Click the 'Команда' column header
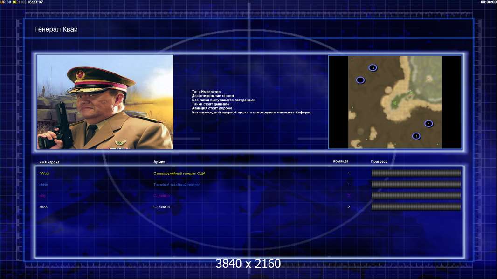 [x=341, y=161]
